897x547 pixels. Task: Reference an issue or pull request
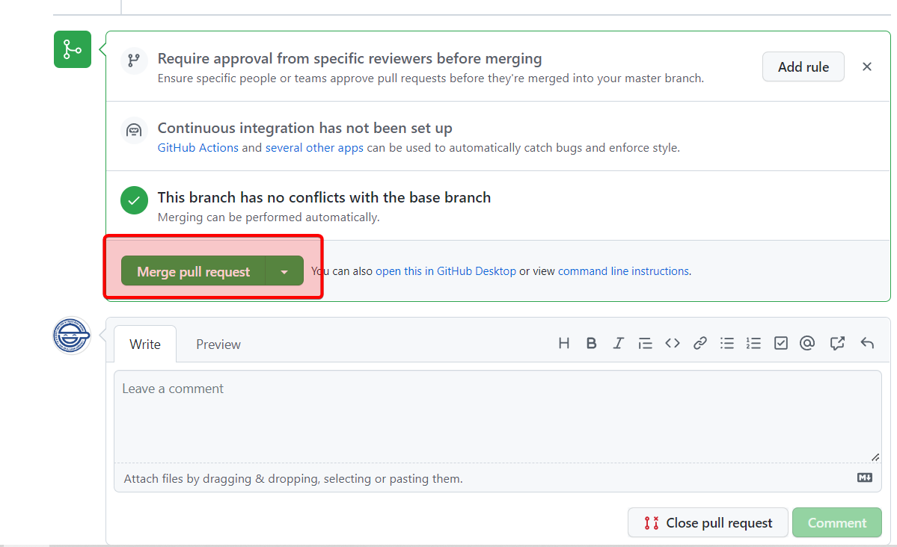(x=837, y=343)
